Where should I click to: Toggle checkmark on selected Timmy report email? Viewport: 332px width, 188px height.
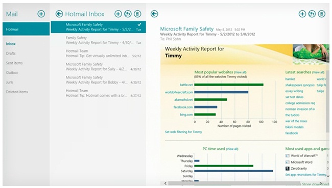(139, 25)
